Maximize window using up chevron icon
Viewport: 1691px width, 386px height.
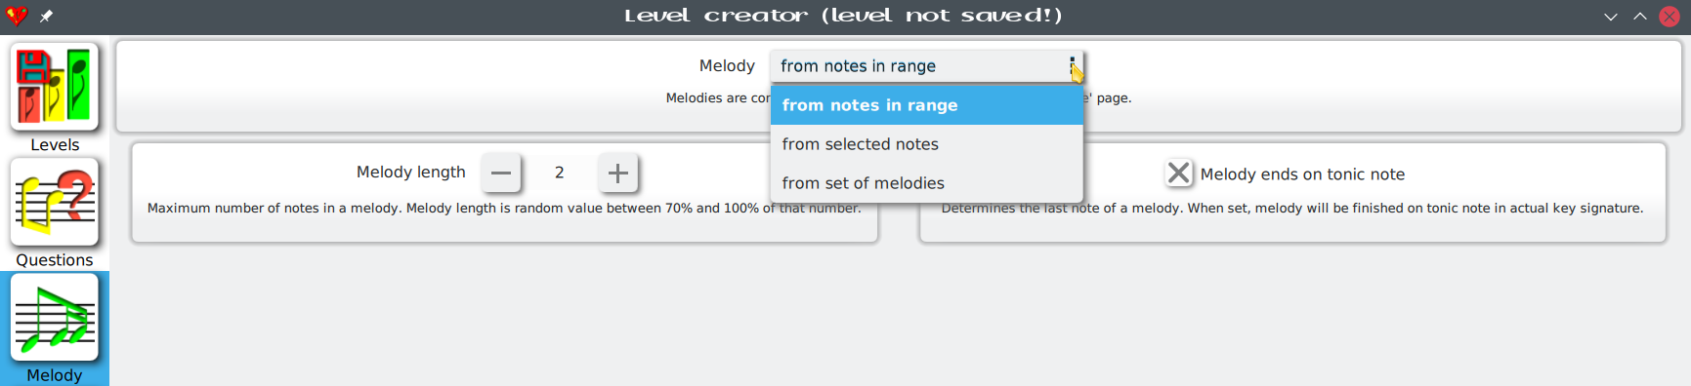[1640, 17]
